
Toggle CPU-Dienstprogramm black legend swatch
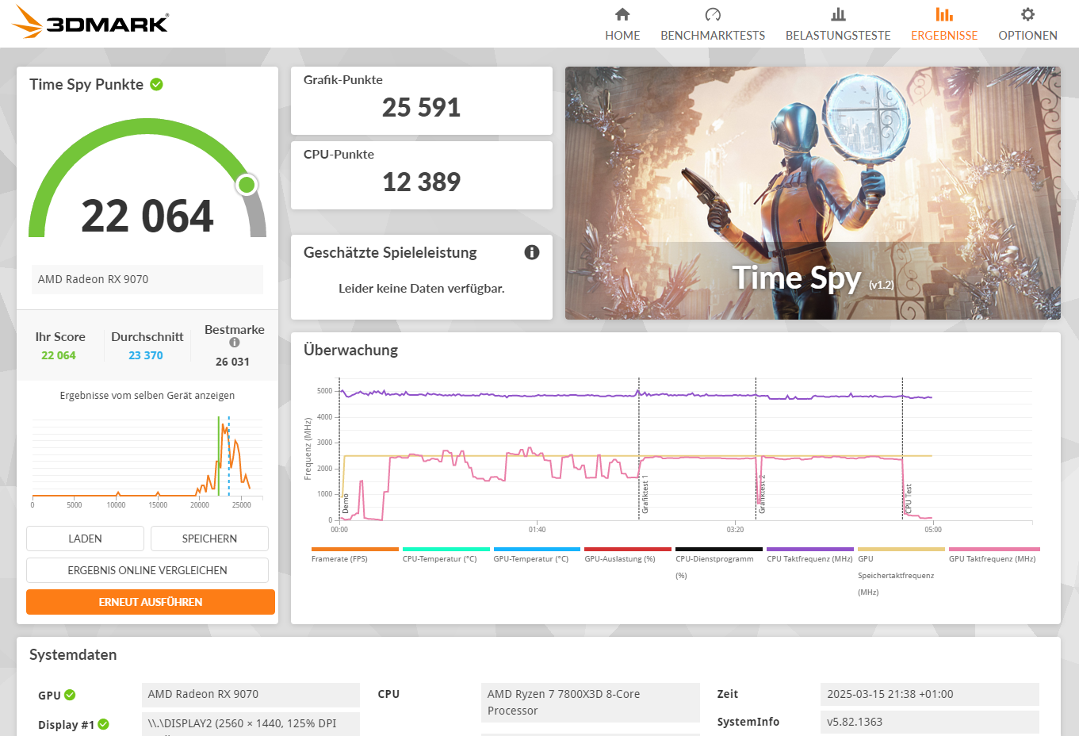[x=719, y=549]
